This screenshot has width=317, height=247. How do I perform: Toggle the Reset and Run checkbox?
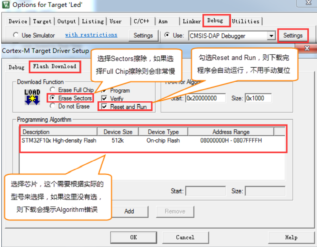pyautogui.click(x=104, y=106)
